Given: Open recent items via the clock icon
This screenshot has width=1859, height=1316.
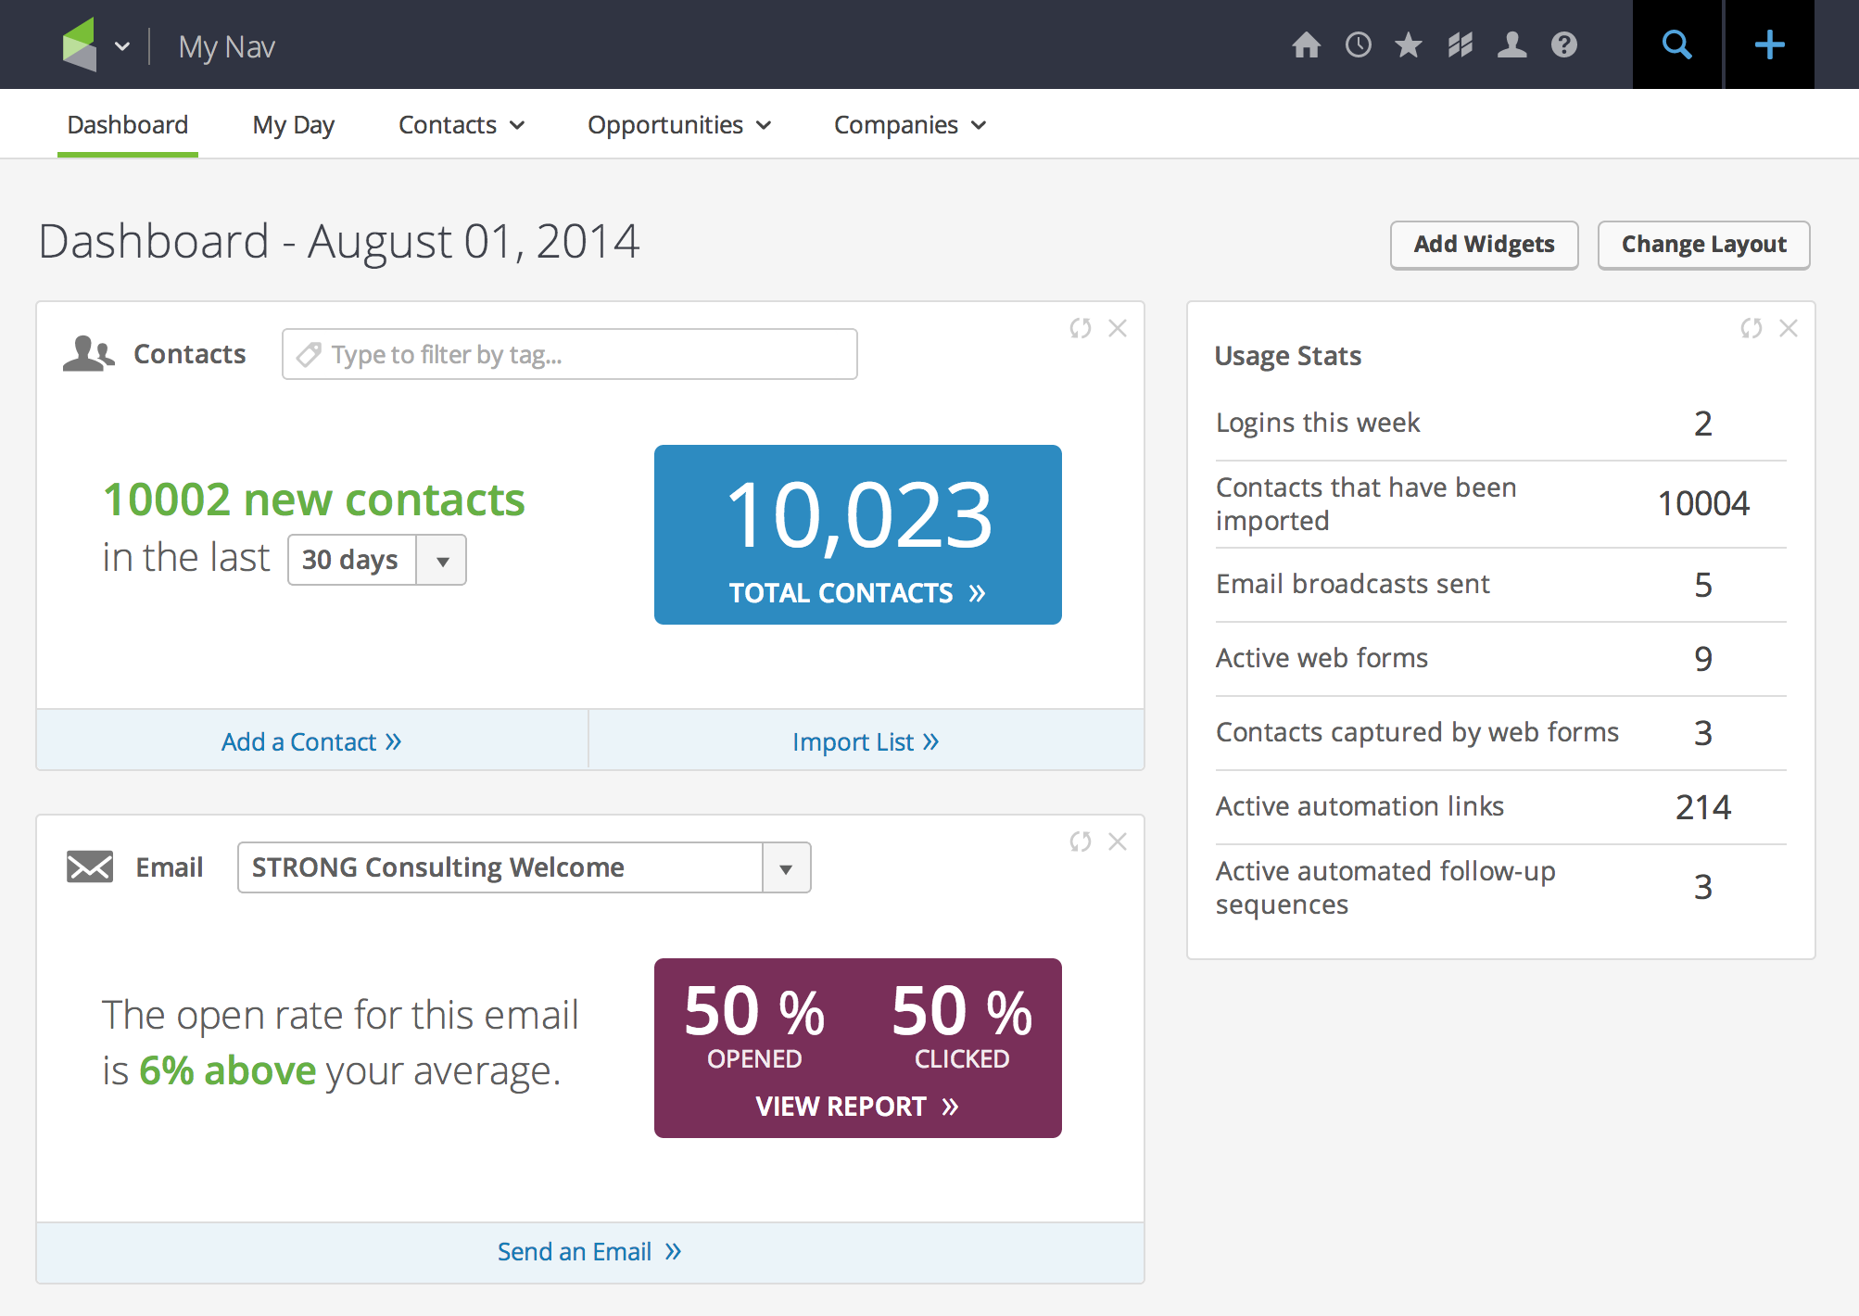Looking at the screenshot, I should click(1358, 44).
